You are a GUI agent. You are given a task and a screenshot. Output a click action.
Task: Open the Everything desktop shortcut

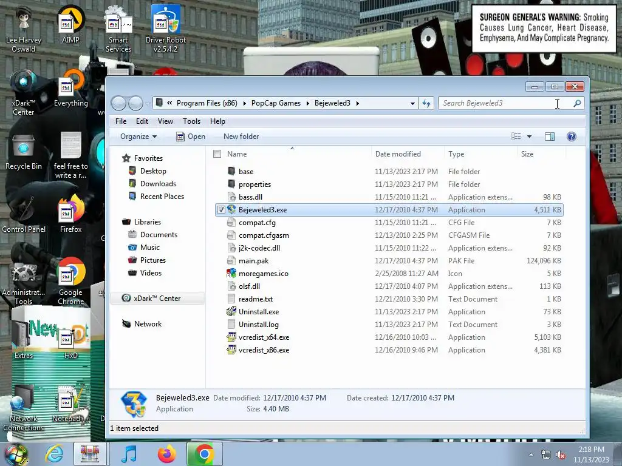70,88
